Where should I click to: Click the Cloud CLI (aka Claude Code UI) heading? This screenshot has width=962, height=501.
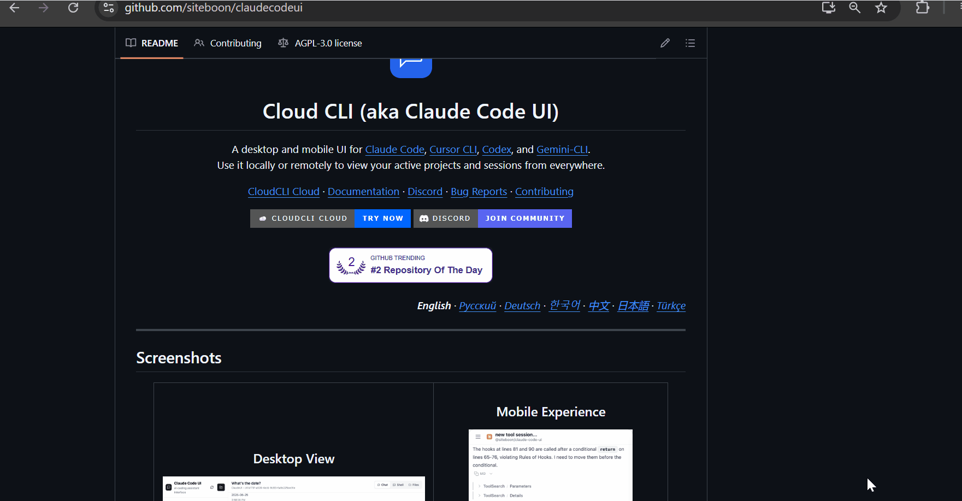(411, 111)
